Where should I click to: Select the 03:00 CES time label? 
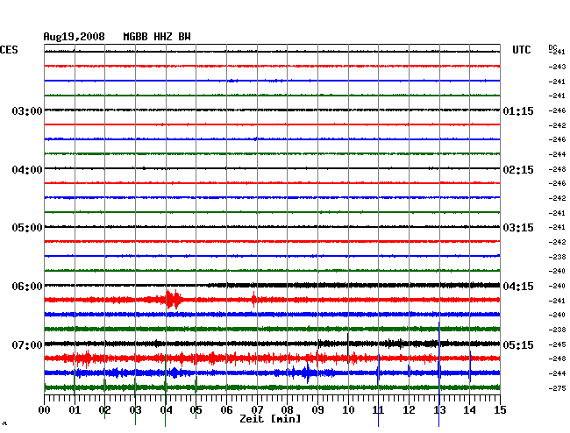coord(27,110)
